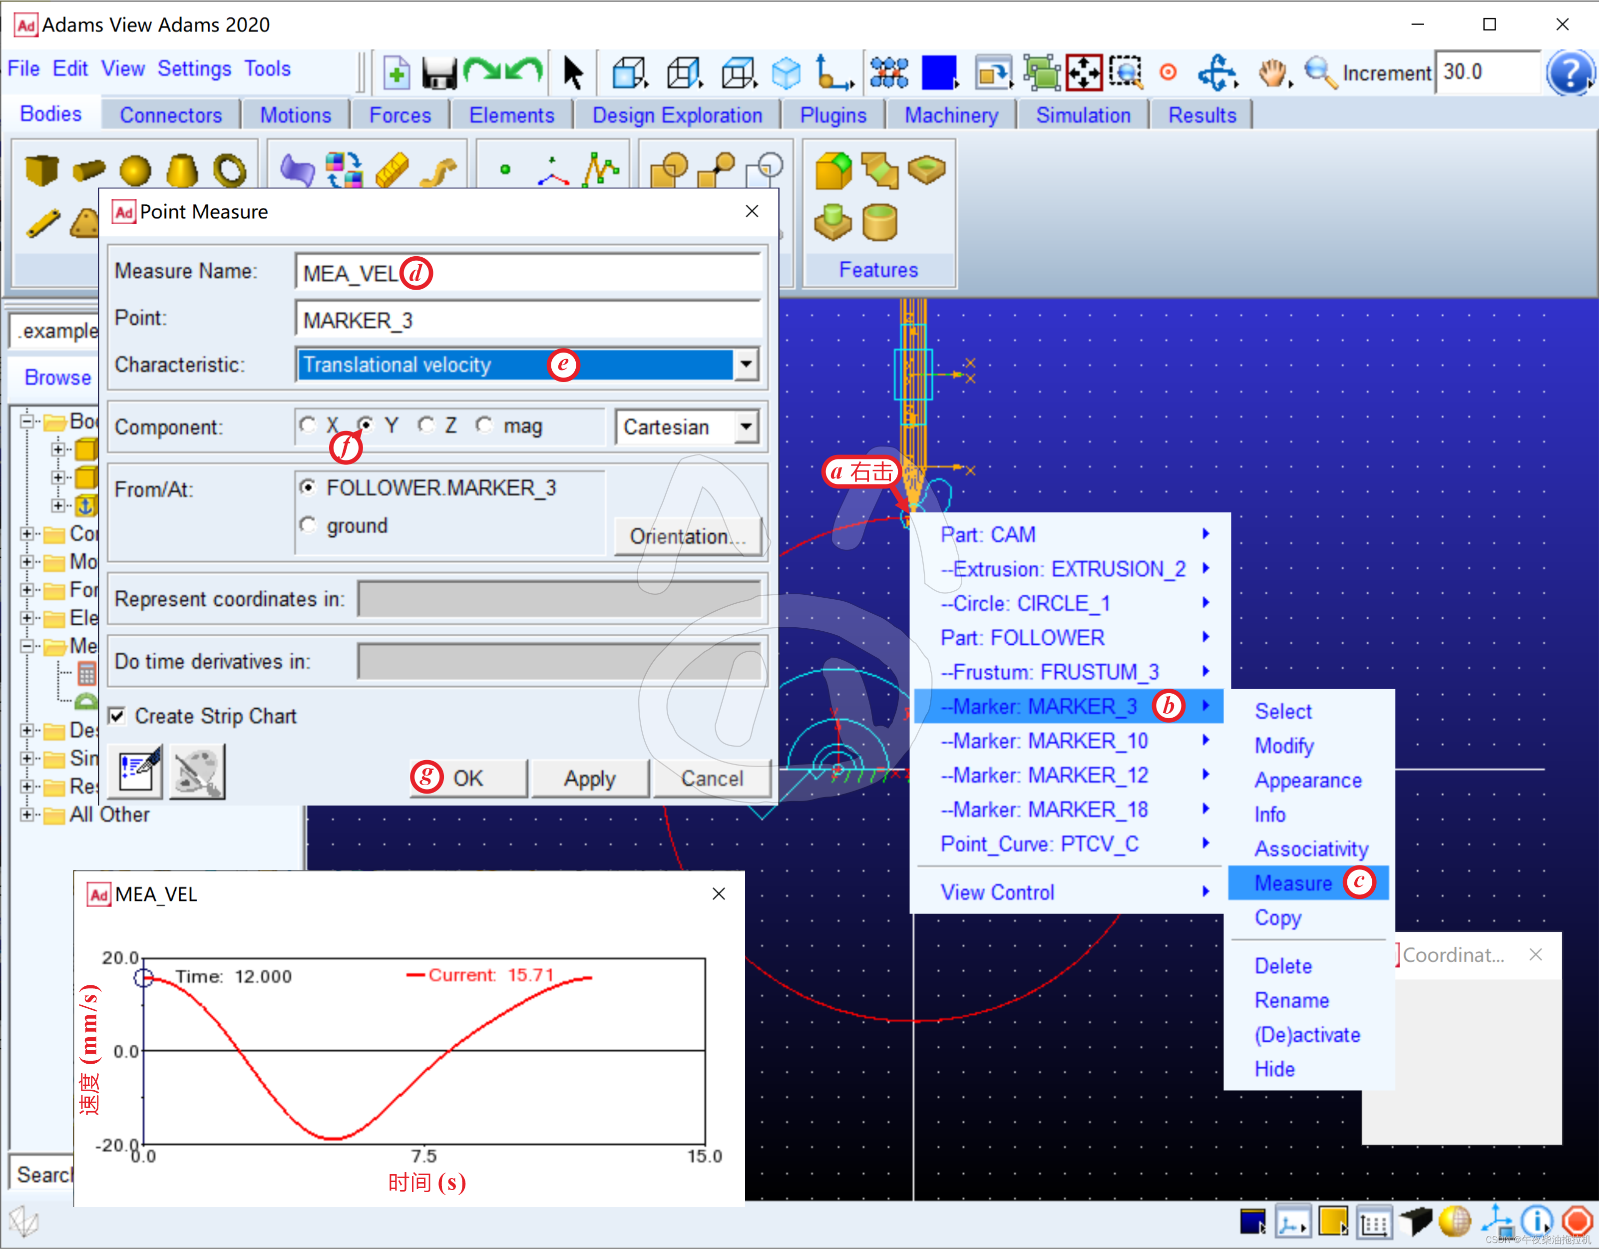Uncheck Create Strip Chart checkbox
Image resolution: width=1599 pixels, height=1249 pixels.
117,715
